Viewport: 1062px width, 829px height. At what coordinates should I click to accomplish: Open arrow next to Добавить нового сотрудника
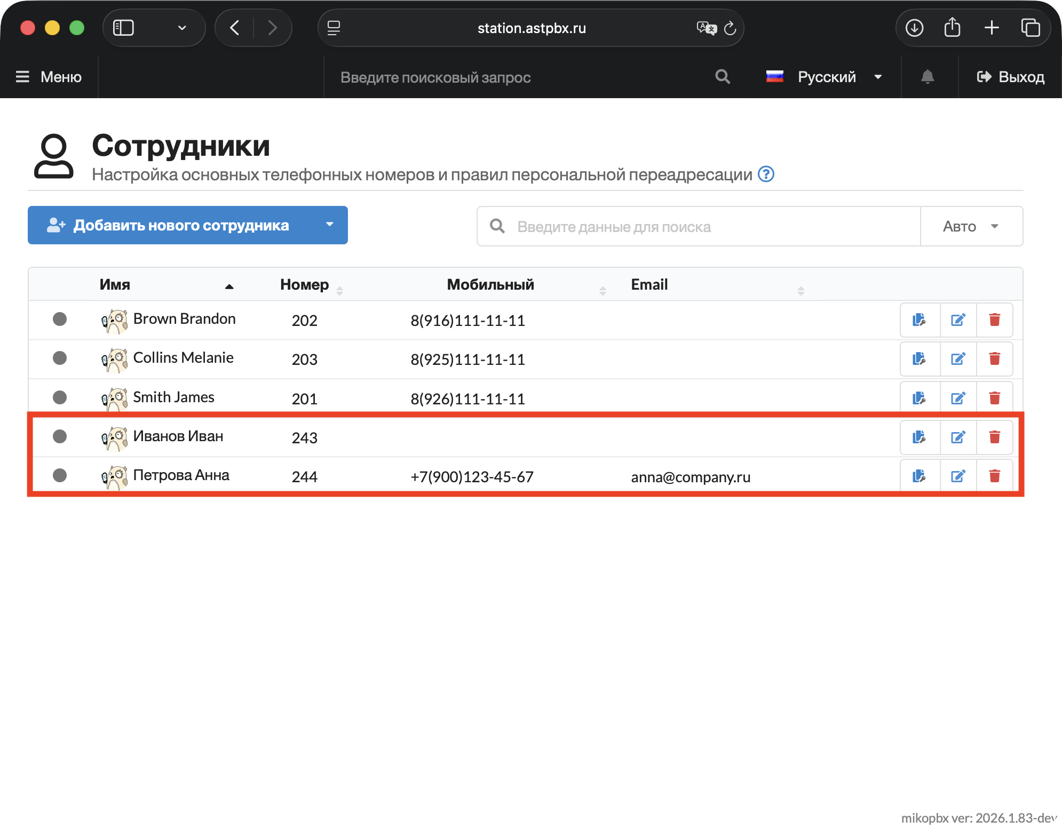330,225
